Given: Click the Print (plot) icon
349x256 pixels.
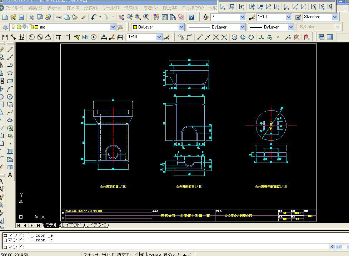Looking at the screenshot, I should pyautogui.click(x=32, y=17).
